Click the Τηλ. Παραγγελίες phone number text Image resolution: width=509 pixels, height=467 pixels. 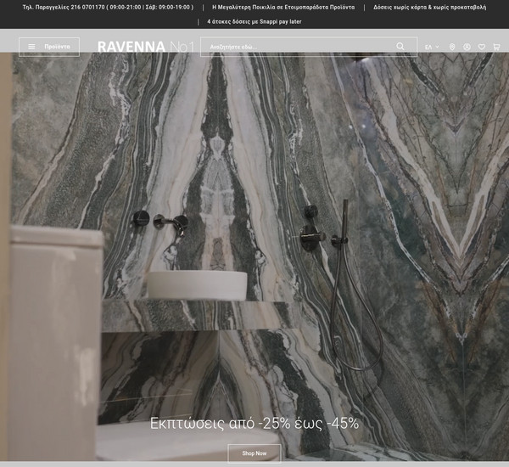108,7
